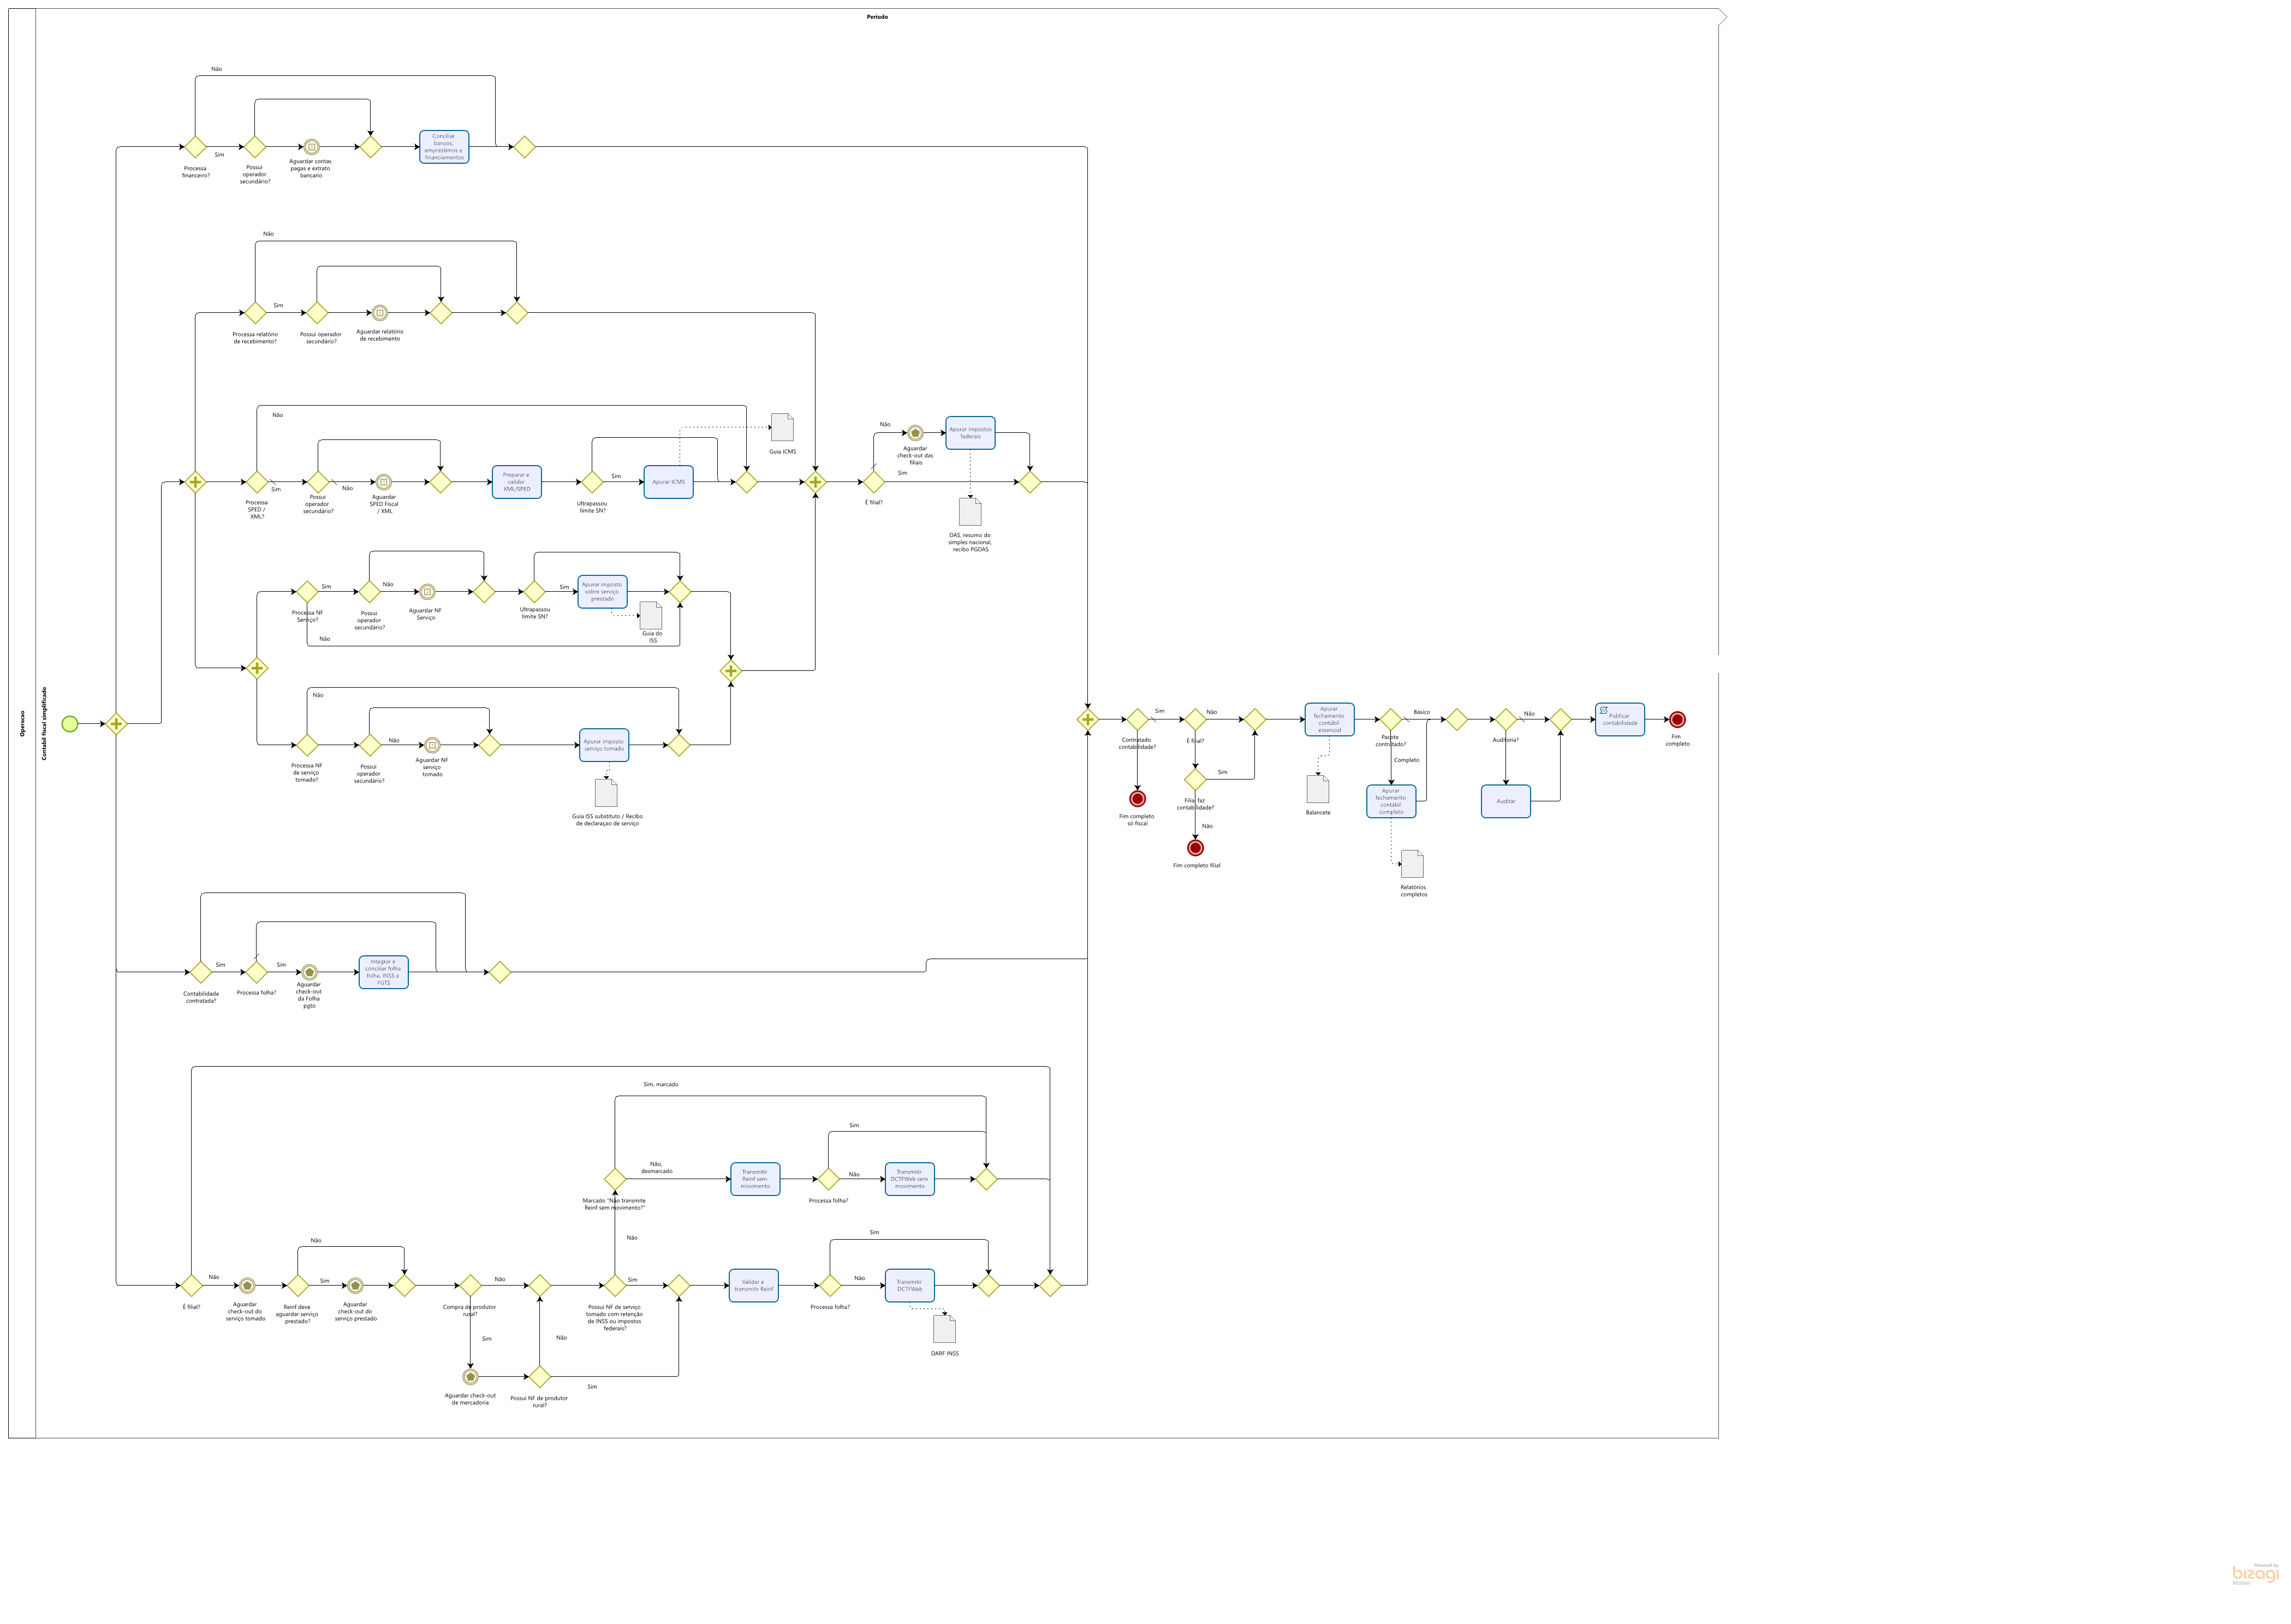Select the 'Operacao' pool label
Image resolution: width=2291 pixels, height=1624 pixels.
click(x=22, y=724)
